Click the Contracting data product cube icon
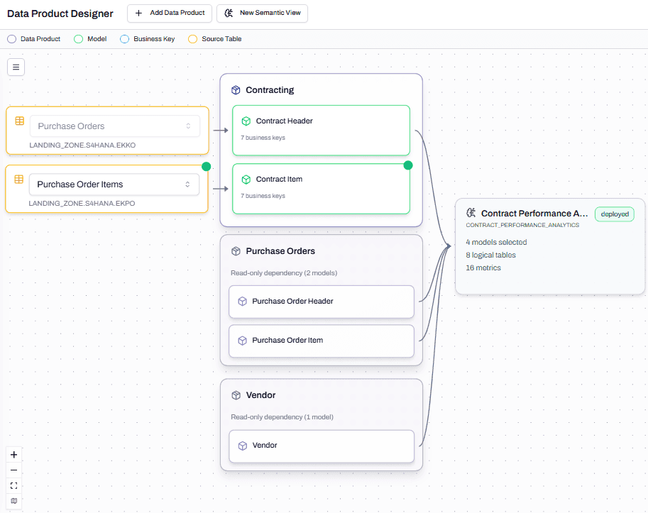The width and height of the screenshot is (648, 513). (236, 90)
